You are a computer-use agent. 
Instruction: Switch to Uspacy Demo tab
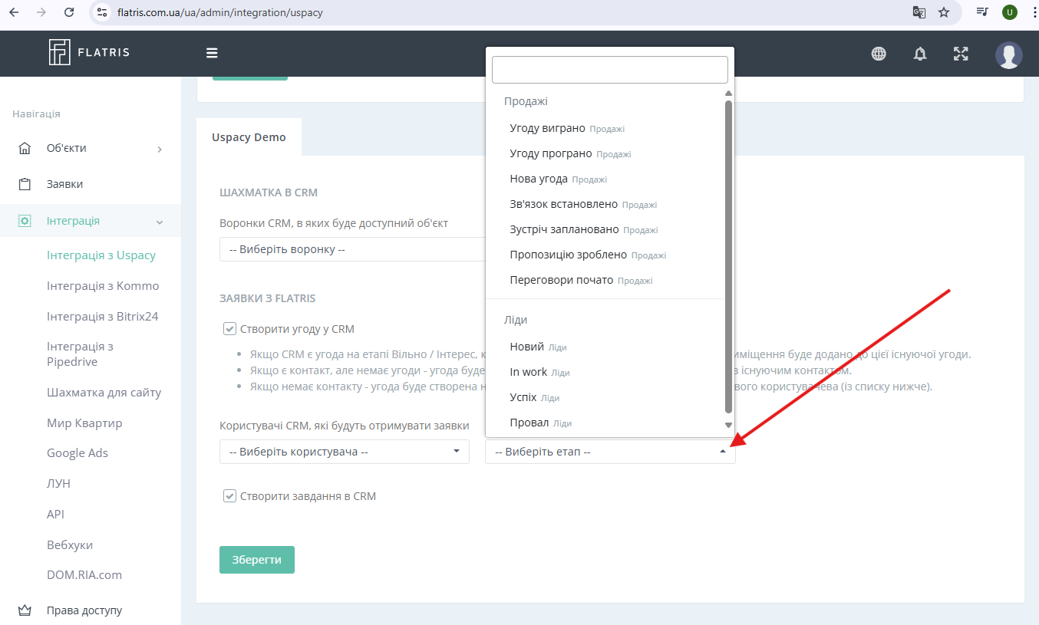pos(249,137)
